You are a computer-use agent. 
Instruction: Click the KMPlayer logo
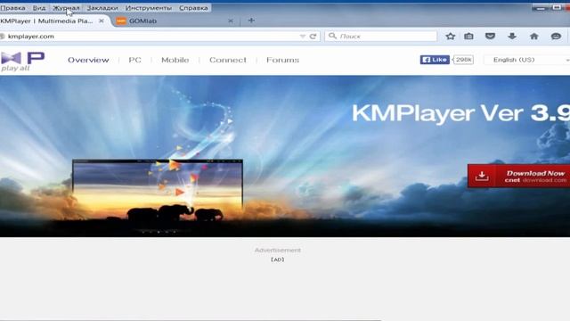[22, 62]
